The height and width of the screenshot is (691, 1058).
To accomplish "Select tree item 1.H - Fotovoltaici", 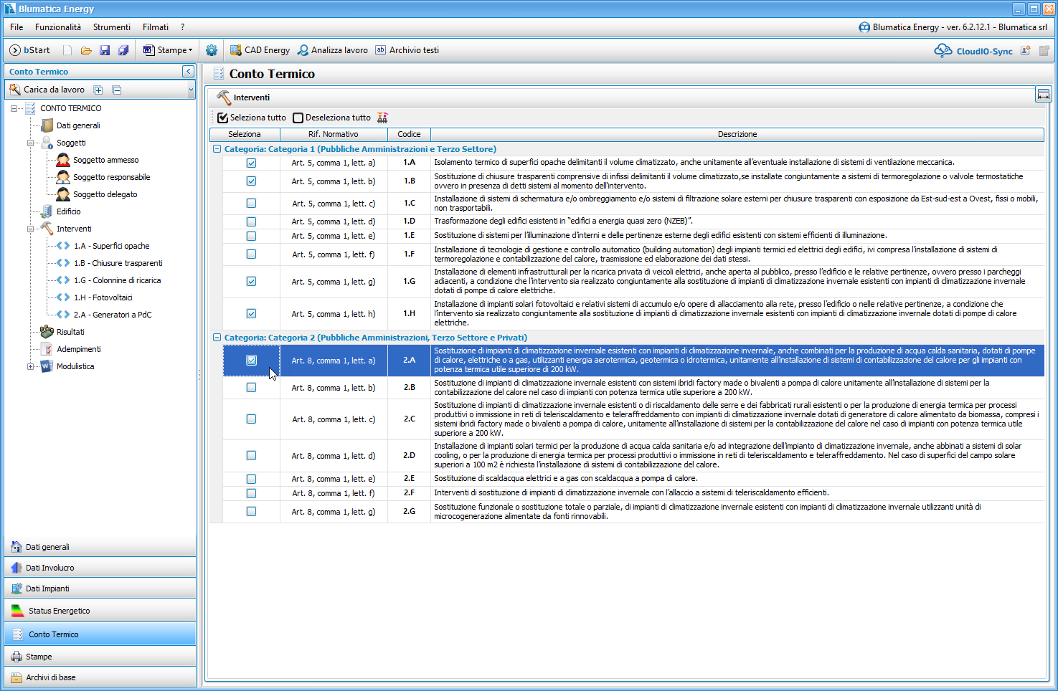I will pos(103,297).
